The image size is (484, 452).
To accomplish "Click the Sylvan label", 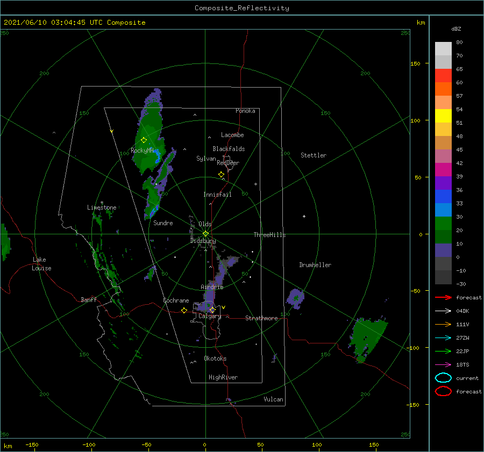I will pyautogui.click(x=206, y=159).
